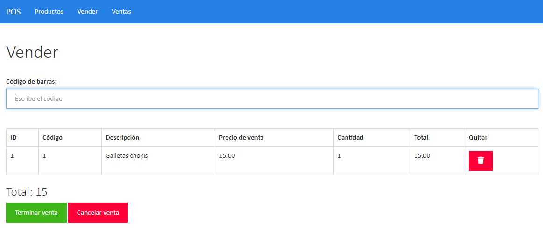Click the Total: 15 summary text
Viewport: 543px width, 231px height.
[27, 192]
